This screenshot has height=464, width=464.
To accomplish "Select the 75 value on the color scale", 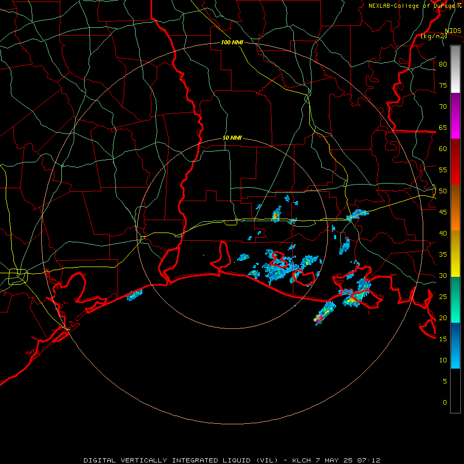I will point(443,85).
